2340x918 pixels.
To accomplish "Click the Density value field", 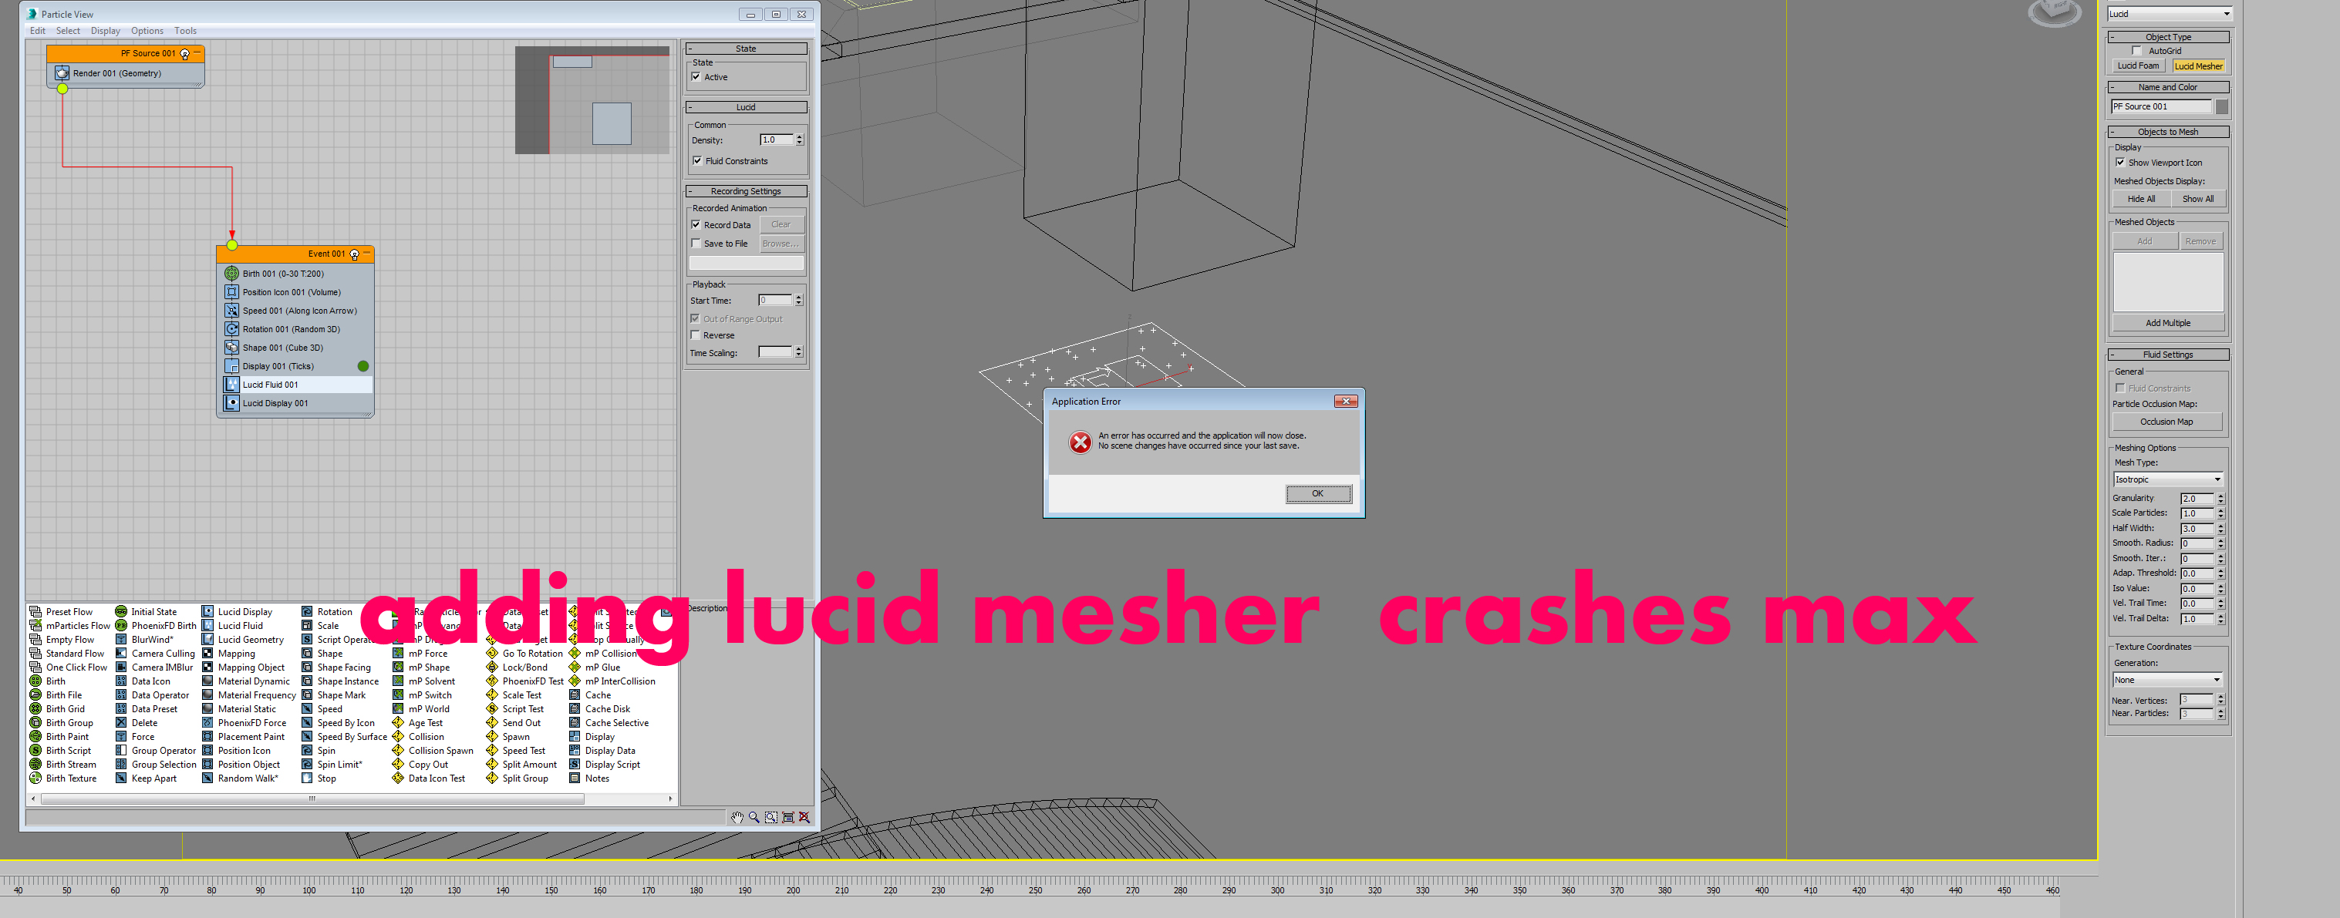I will click(x=775, y=140).
